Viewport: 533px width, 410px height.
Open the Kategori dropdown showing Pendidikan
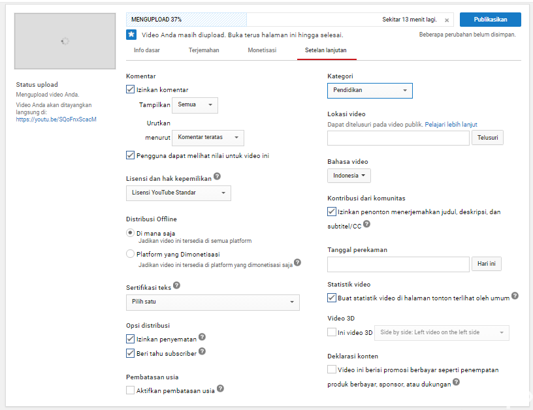coord(370,90)
